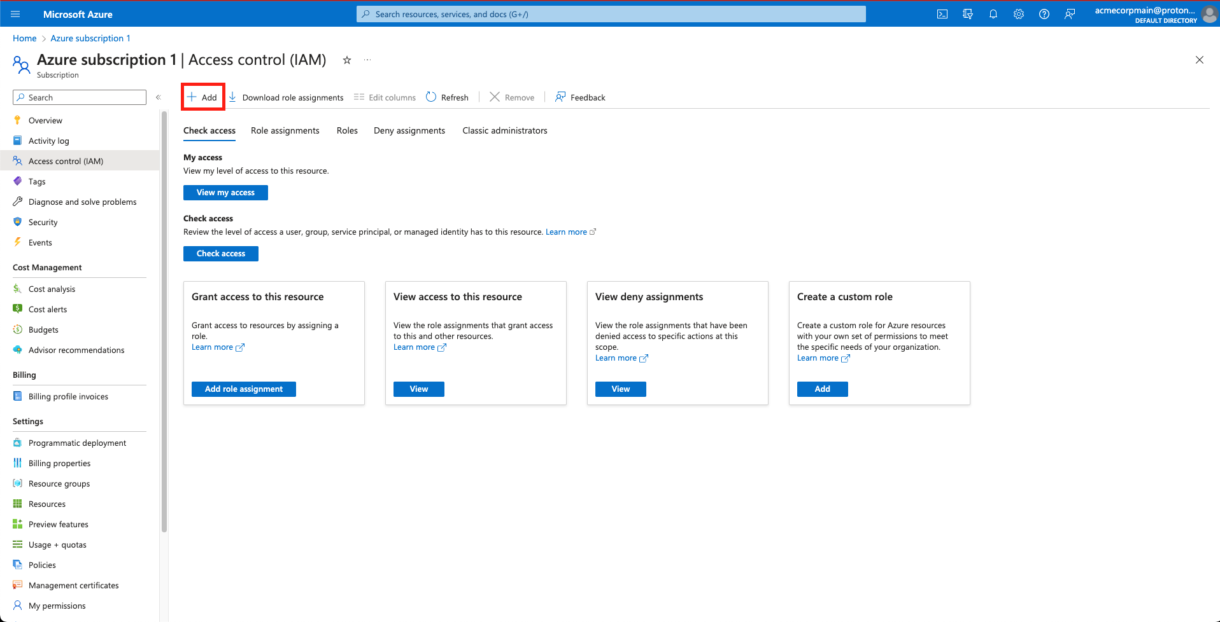Open the more options ellipsis beside the title
Screen dimensions: 1220x622
click(367, 60)
